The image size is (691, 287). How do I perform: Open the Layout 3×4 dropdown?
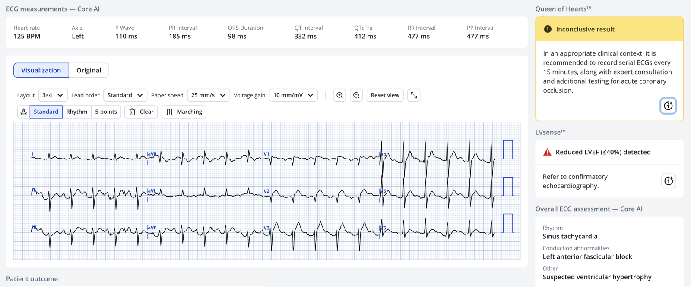tap(53, 95)
